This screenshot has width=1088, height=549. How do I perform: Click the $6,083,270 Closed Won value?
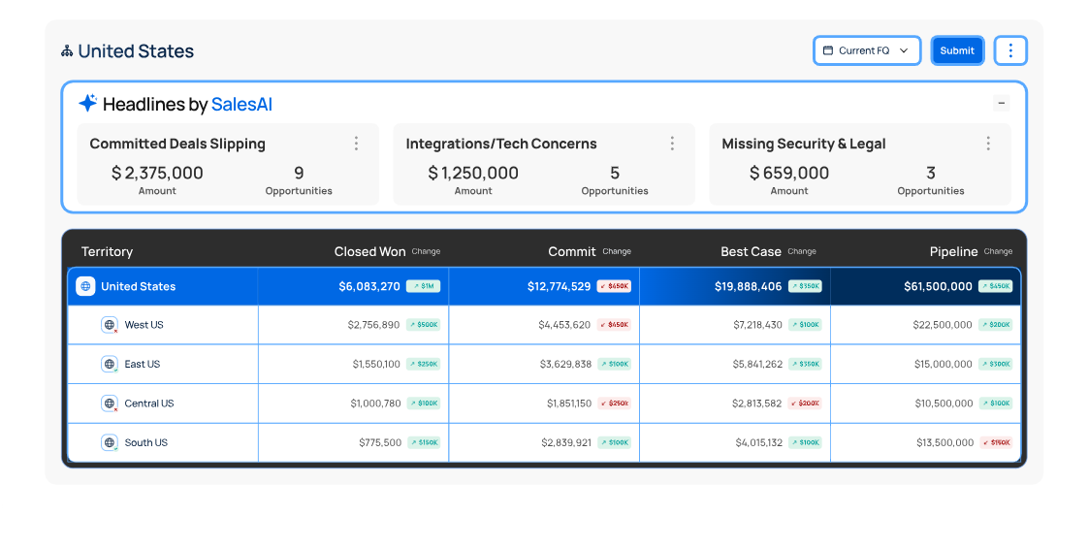[x=369, y=286]
